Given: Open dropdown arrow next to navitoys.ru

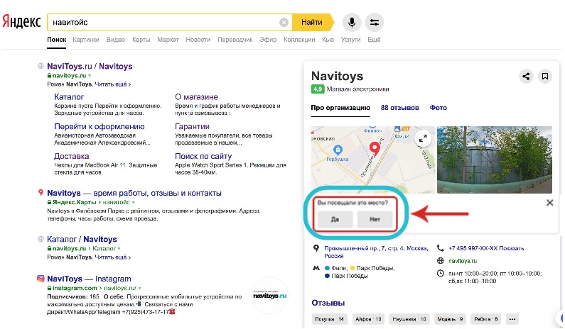Looking at the screenshot, I should [x=92, y=75].
